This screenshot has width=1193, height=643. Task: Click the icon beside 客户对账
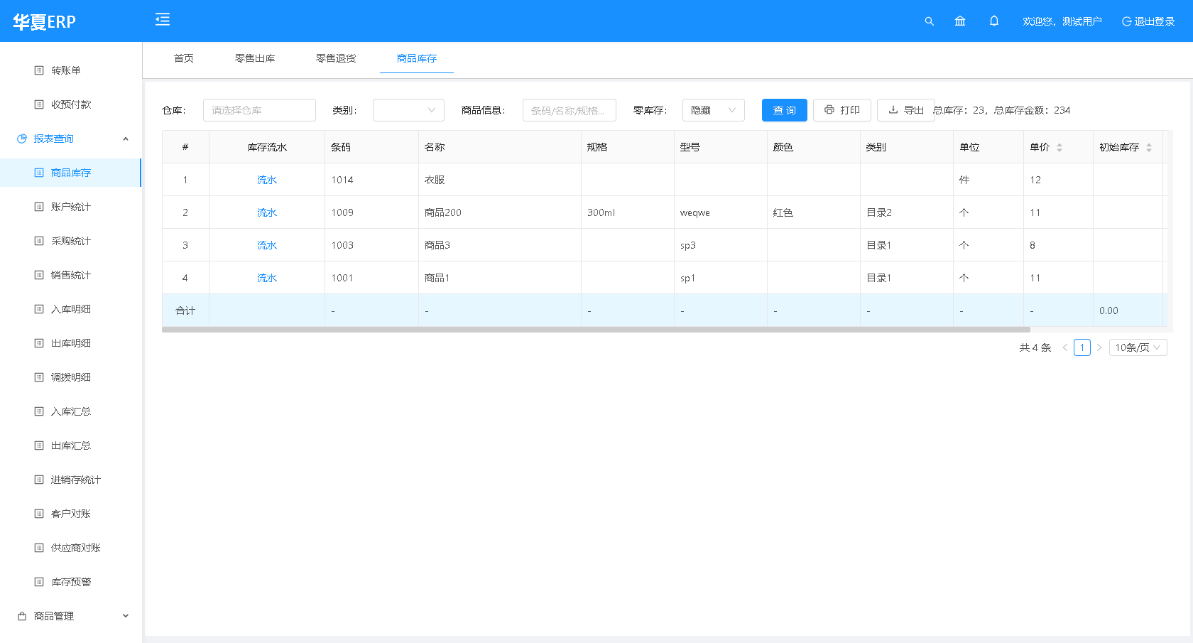(39, 514)
